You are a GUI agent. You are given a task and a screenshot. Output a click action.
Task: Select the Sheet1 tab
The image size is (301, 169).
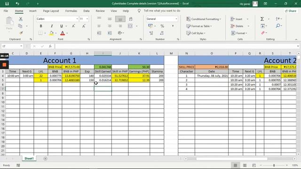[x=29, y=159]
